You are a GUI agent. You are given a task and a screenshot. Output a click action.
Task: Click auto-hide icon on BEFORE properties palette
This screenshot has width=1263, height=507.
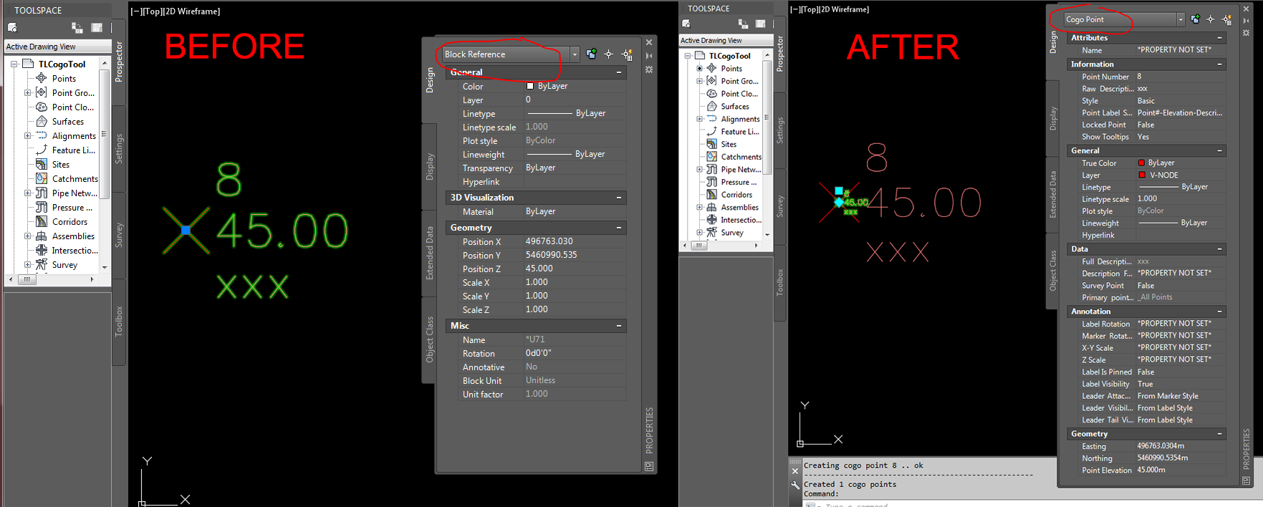(649, 56)
